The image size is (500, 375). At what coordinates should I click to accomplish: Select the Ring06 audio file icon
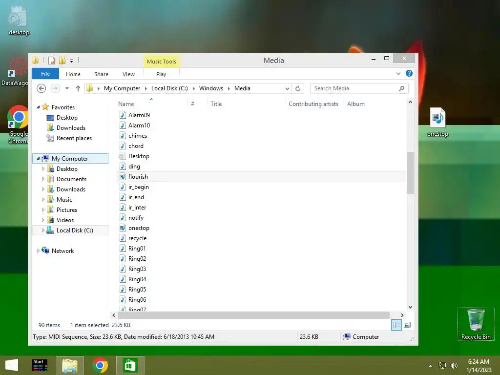(123, 299)
